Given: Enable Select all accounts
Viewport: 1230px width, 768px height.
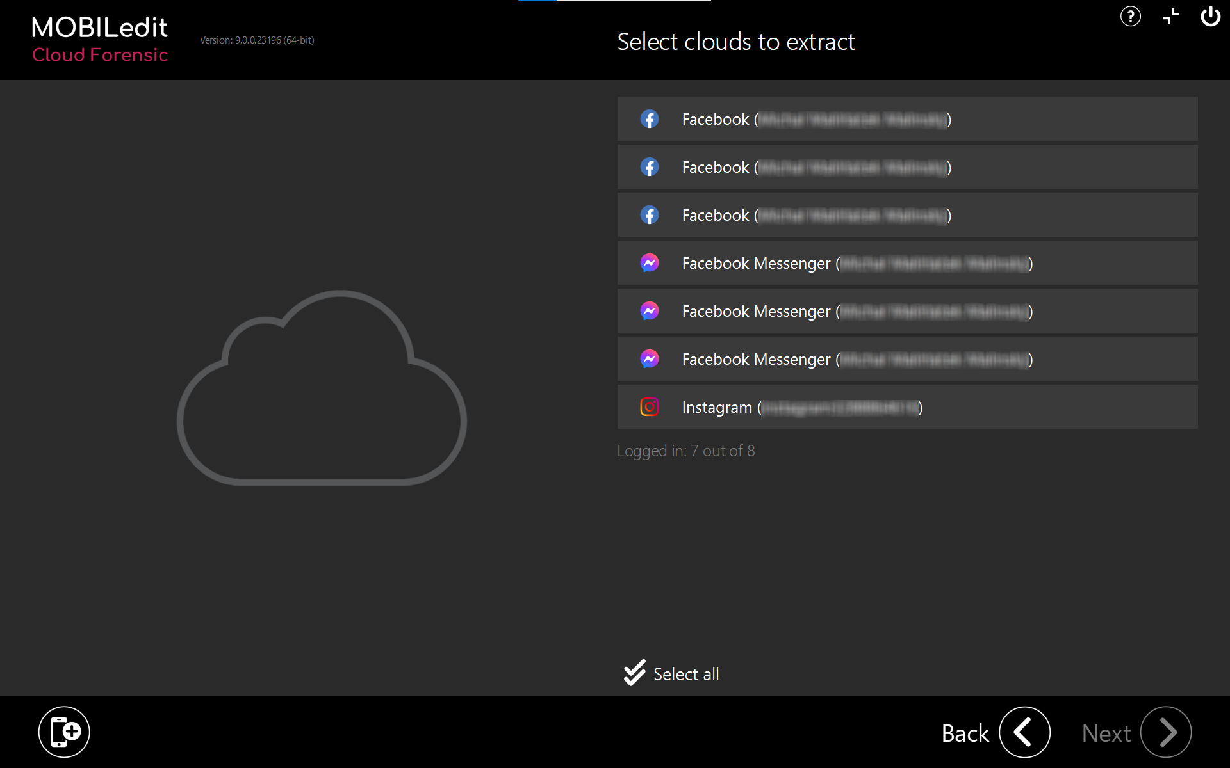Looking at the screenshot, I should pyautogui.click(x=670, y=673).
